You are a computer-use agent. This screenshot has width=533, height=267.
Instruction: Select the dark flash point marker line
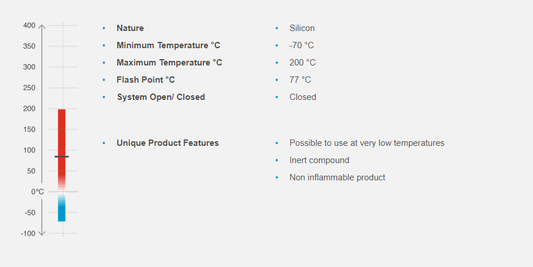(x=61, y=156)
